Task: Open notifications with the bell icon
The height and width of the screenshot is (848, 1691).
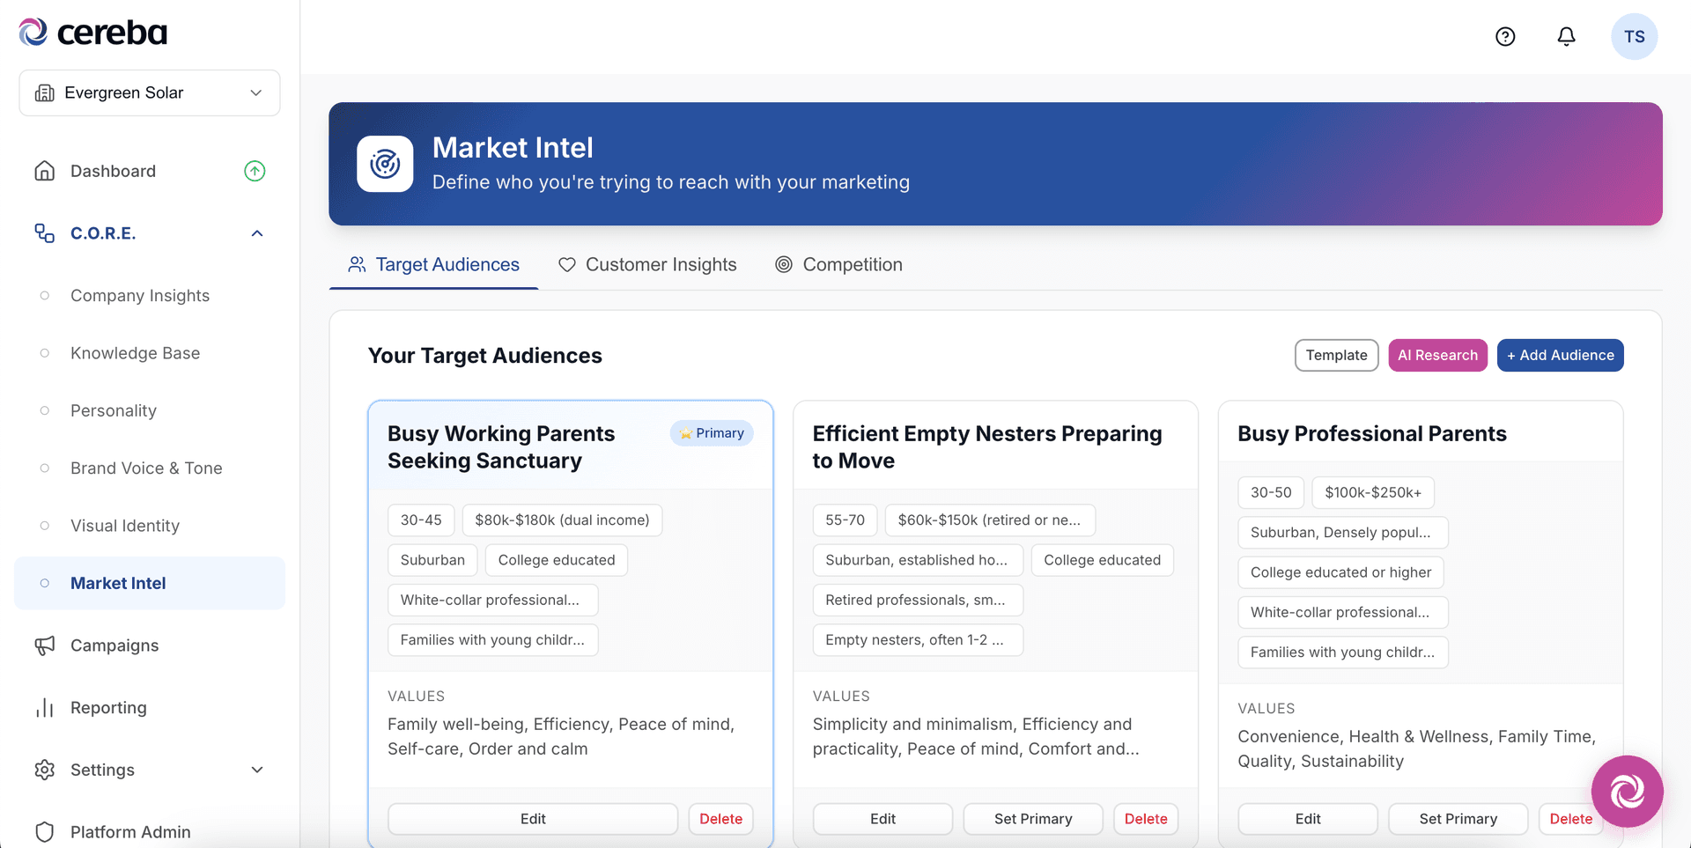Action: pyautogui.click(x=1567, y=36)
